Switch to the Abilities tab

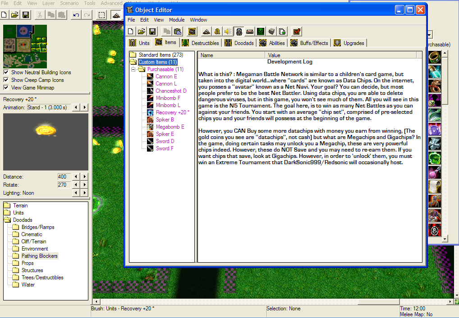(272, 43)
